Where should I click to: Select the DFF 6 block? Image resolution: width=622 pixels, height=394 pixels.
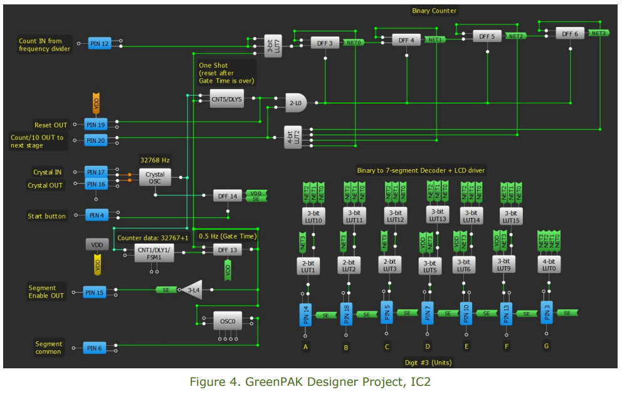point(570,34)
